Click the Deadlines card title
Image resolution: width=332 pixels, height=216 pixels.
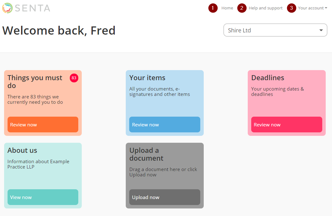point(268,78)
